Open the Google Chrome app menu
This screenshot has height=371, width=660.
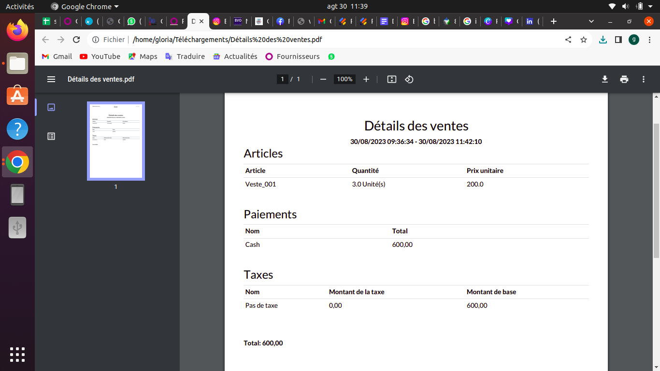[x=85, y=7]
